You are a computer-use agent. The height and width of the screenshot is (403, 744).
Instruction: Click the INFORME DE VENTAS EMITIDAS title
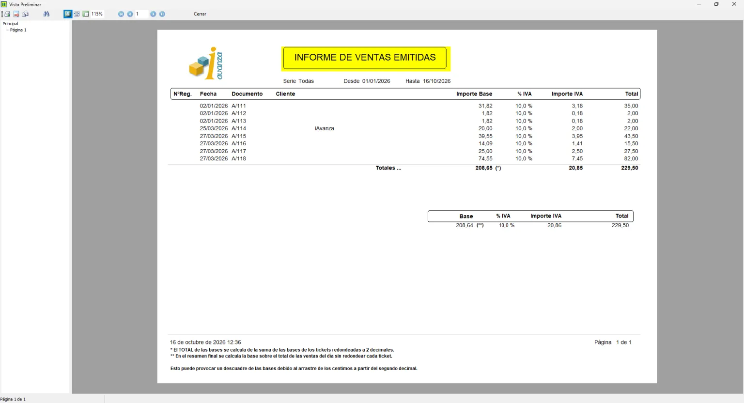[x=365, y=58]
